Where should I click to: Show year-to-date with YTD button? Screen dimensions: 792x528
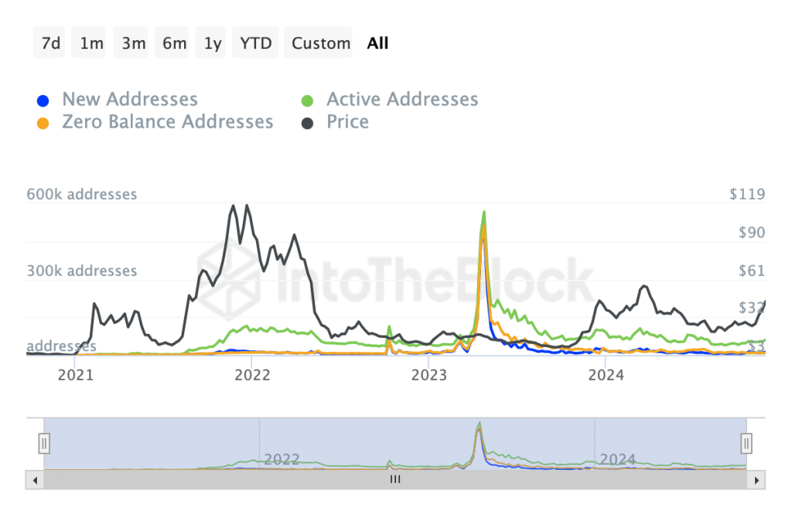click(255, 43)
